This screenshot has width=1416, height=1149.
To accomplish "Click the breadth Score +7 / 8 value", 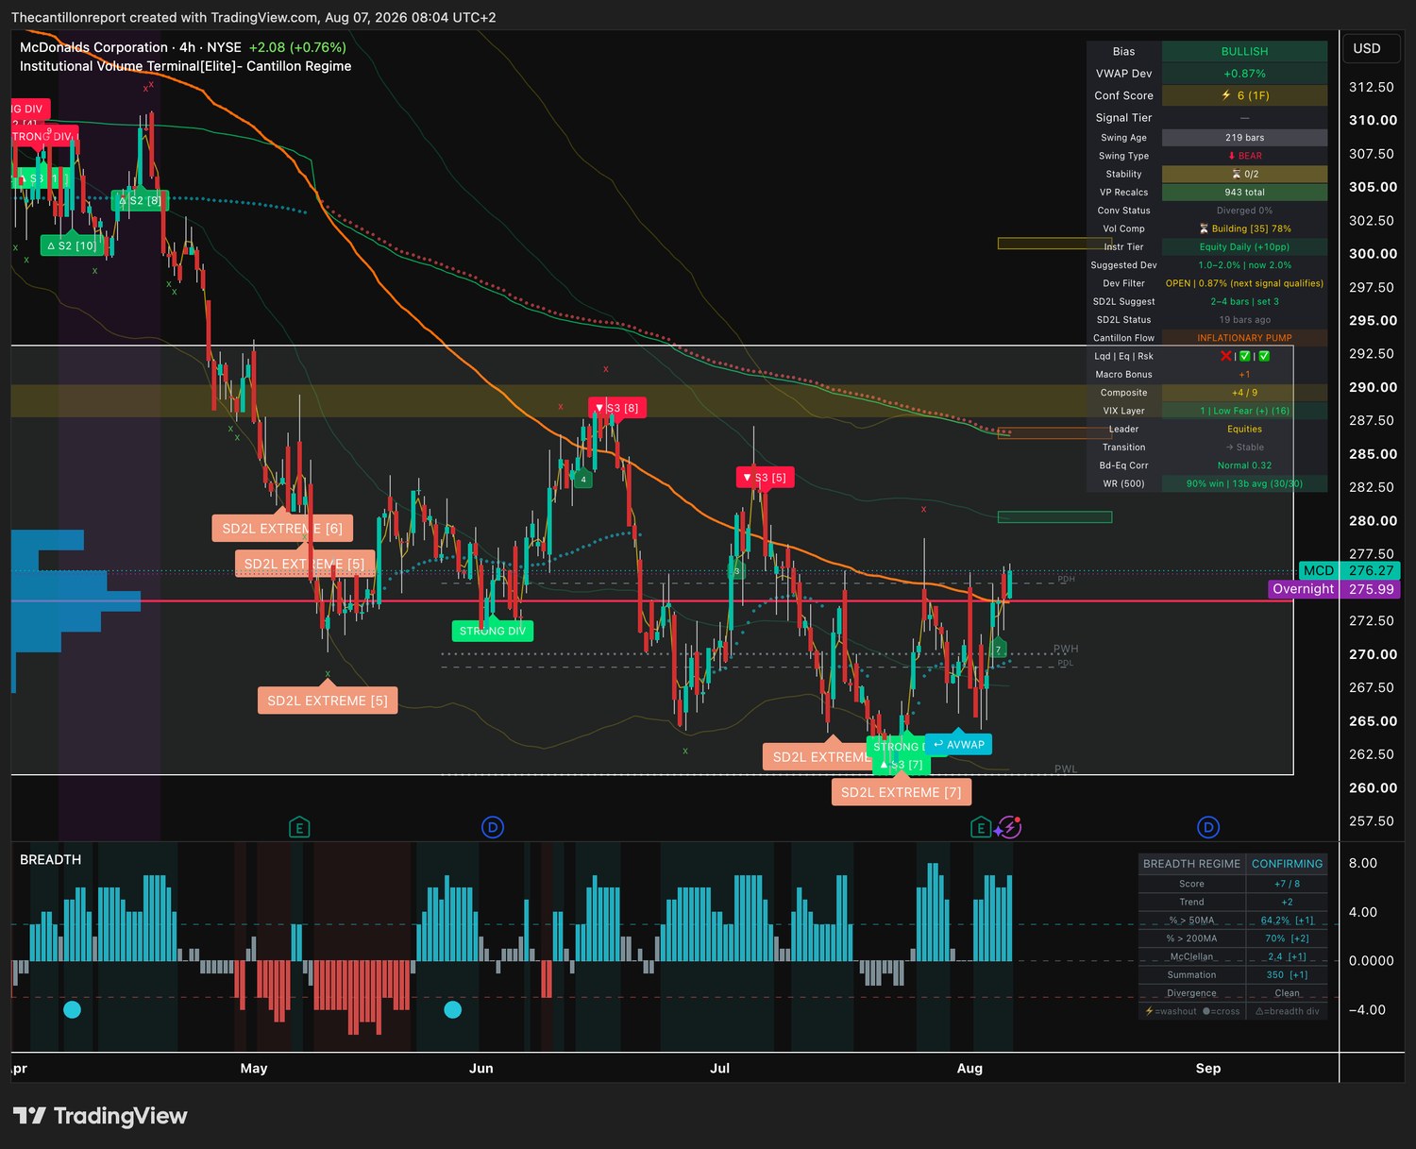I will pos(1287,884).
